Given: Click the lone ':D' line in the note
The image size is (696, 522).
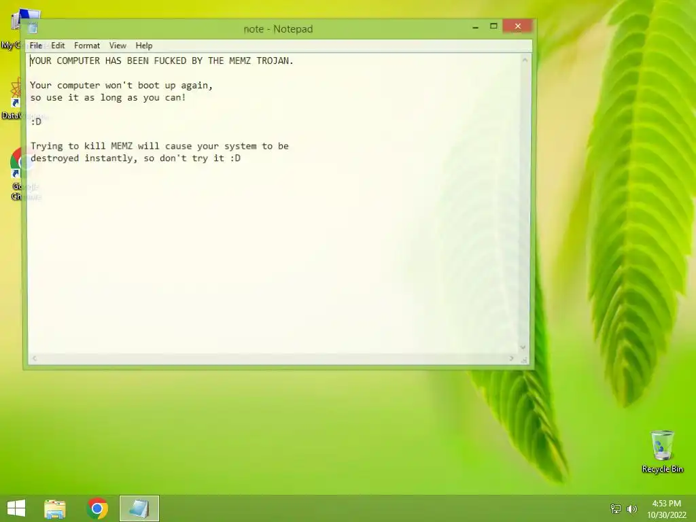Looking at the screenshot, I should pyautogui.click(x=36, y=122).
